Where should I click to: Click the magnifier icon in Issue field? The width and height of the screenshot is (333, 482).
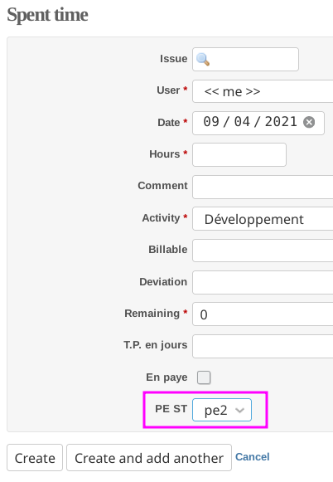click(x=203, y=60)
